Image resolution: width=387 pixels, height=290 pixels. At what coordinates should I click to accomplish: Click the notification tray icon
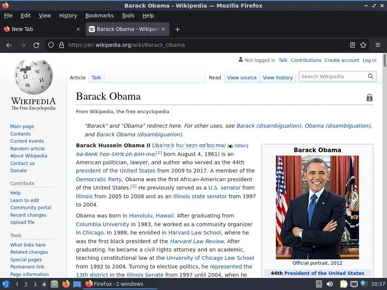point(363,284)
